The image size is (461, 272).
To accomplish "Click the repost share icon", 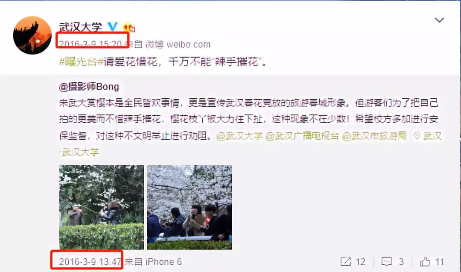I will coord(345,261).
